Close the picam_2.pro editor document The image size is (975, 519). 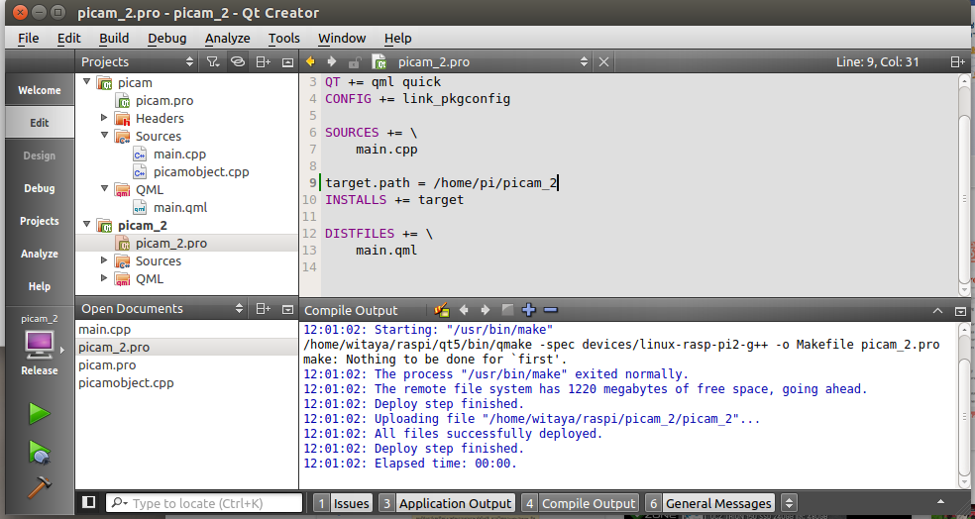603,62
